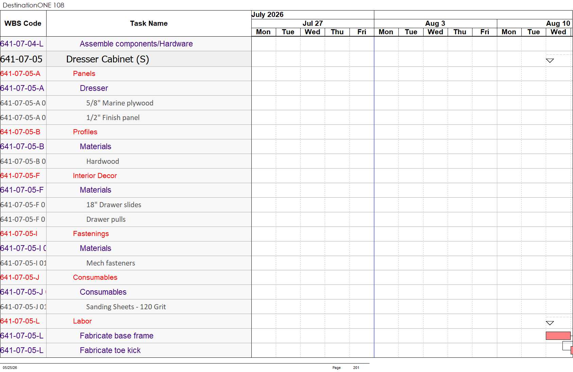The width and height of the screenshot is (573, 372).
Task: Click the WBS code in the Sanding Sheets row
Action: (x=23, y=307)
